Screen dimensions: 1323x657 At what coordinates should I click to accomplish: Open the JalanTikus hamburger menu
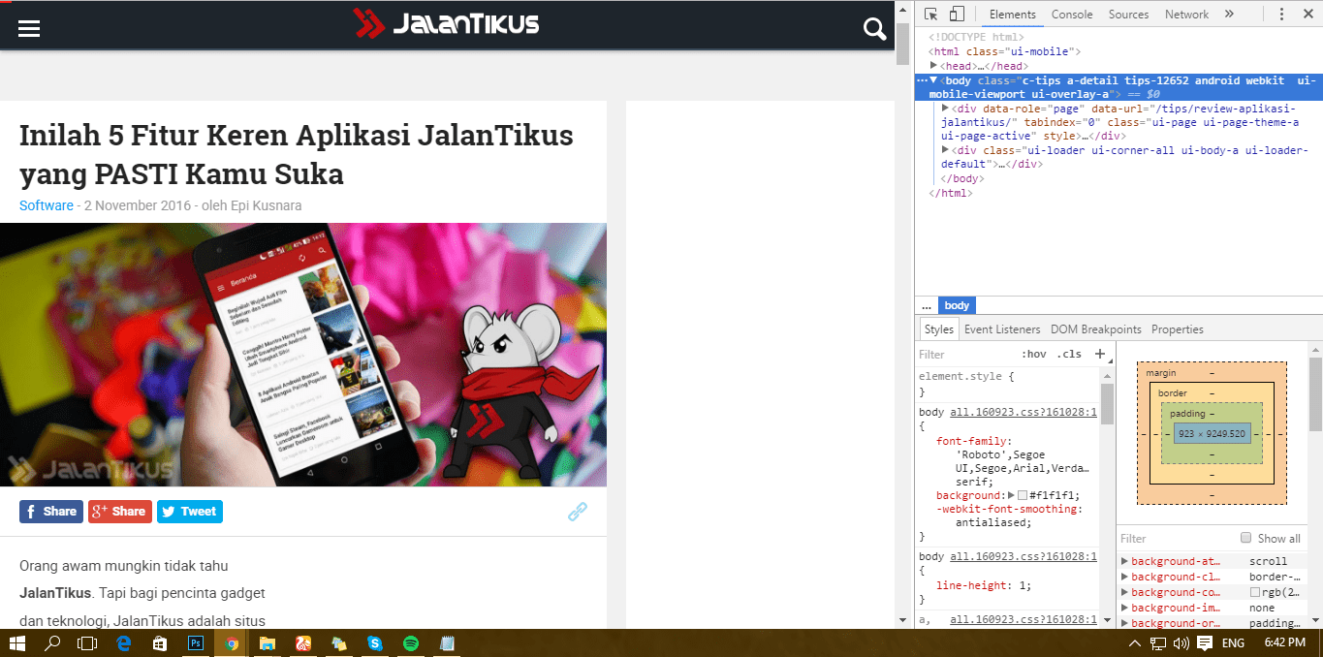pos(29,28)
